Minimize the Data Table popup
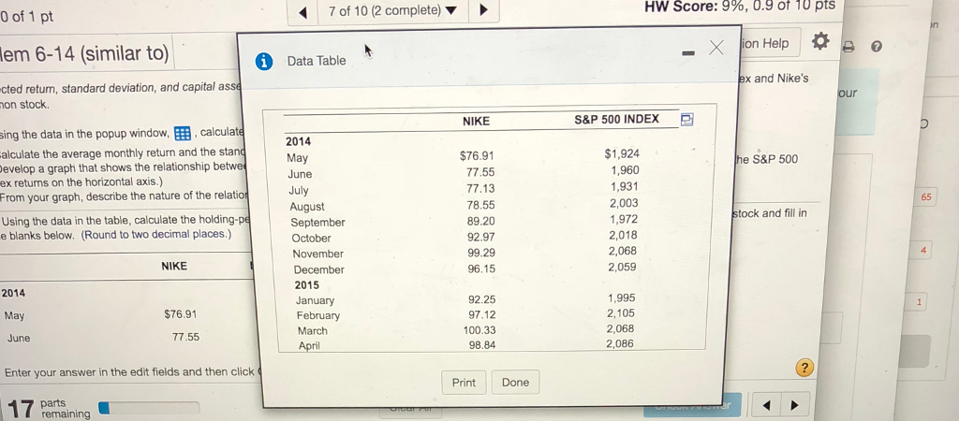This screenshot has height=421, width=959. [688, 53]
